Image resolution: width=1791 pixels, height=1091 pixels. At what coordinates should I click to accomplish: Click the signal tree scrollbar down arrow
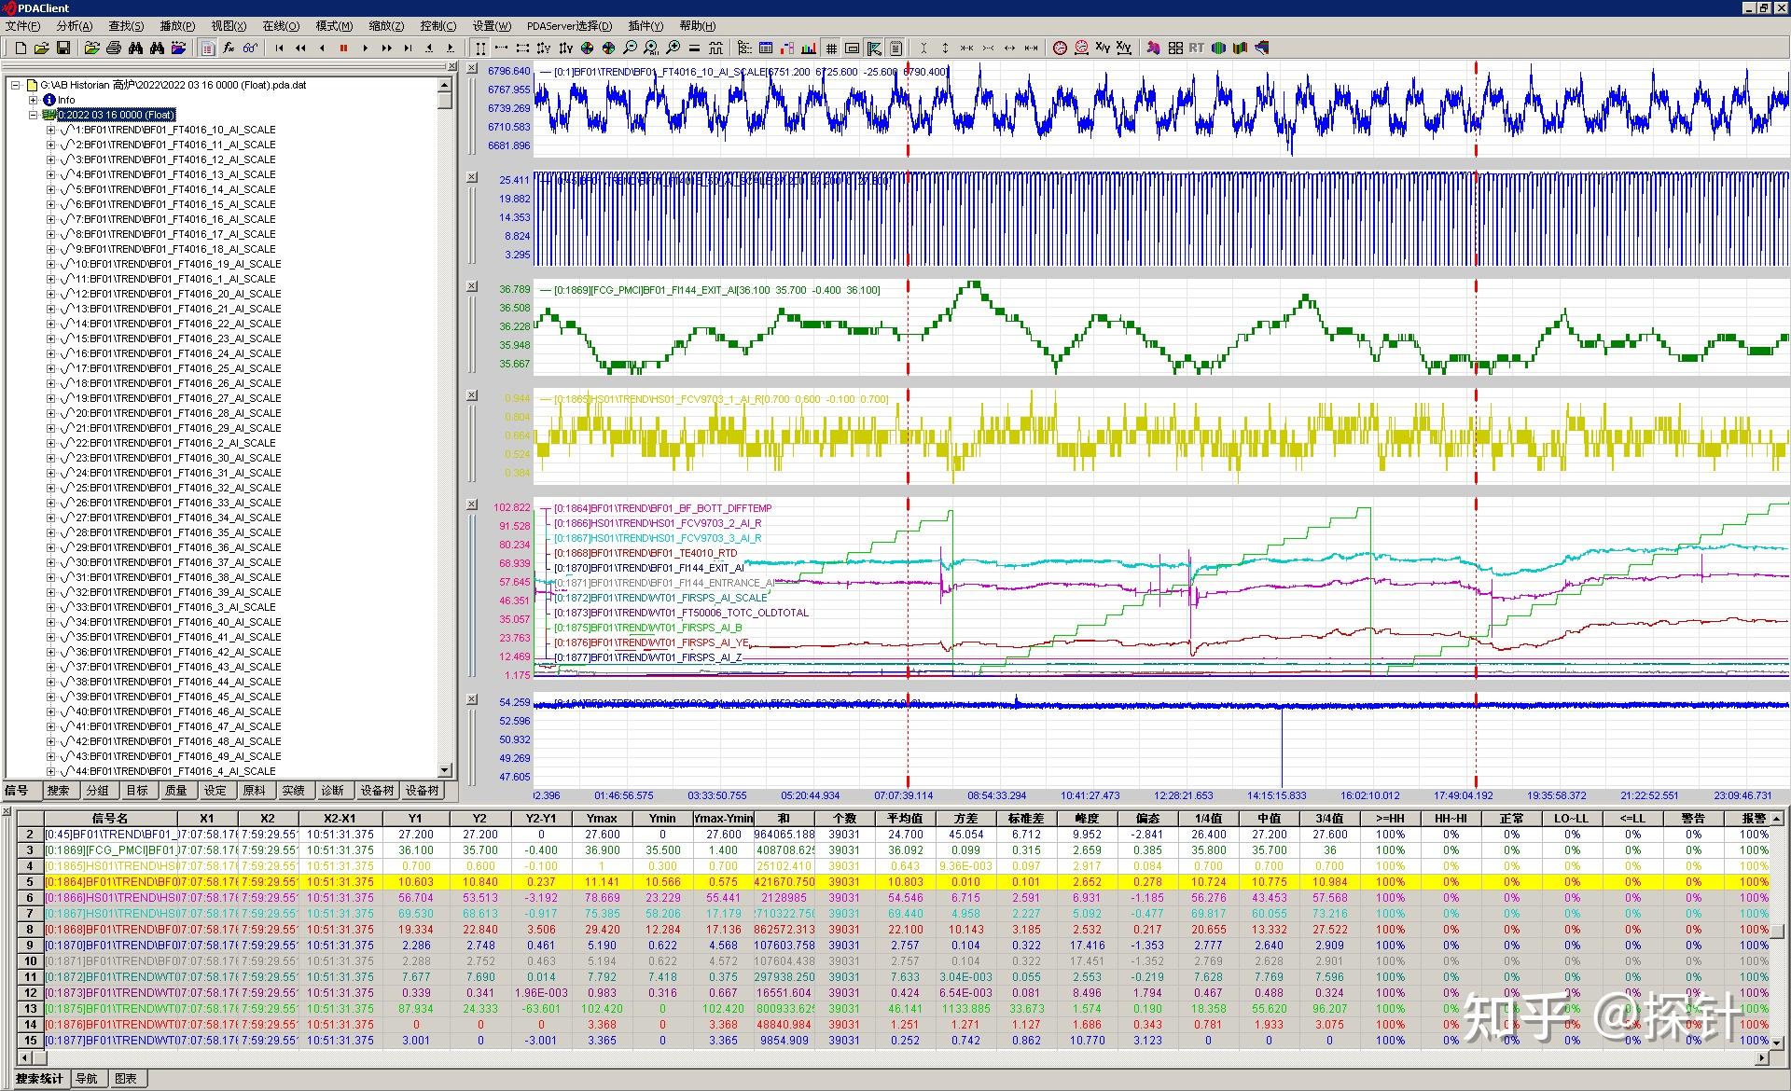(444, 770)
